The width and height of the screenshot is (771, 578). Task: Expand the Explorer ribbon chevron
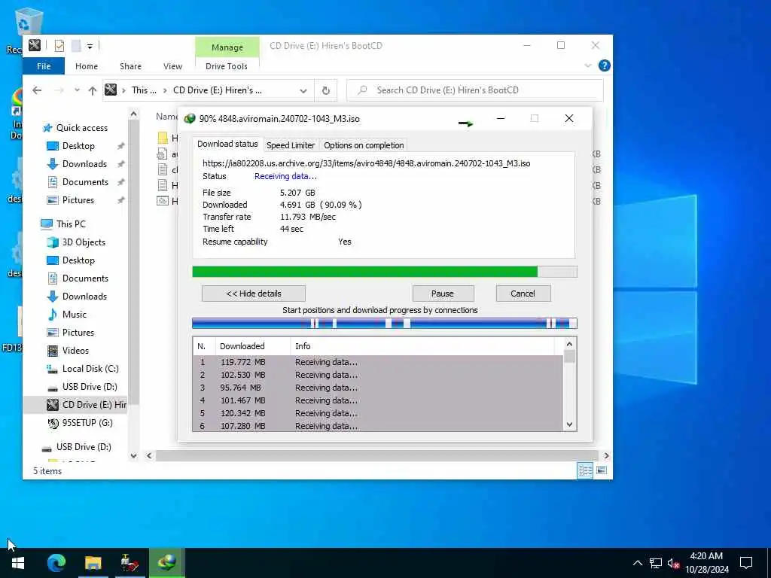click(x=587, y=66)
